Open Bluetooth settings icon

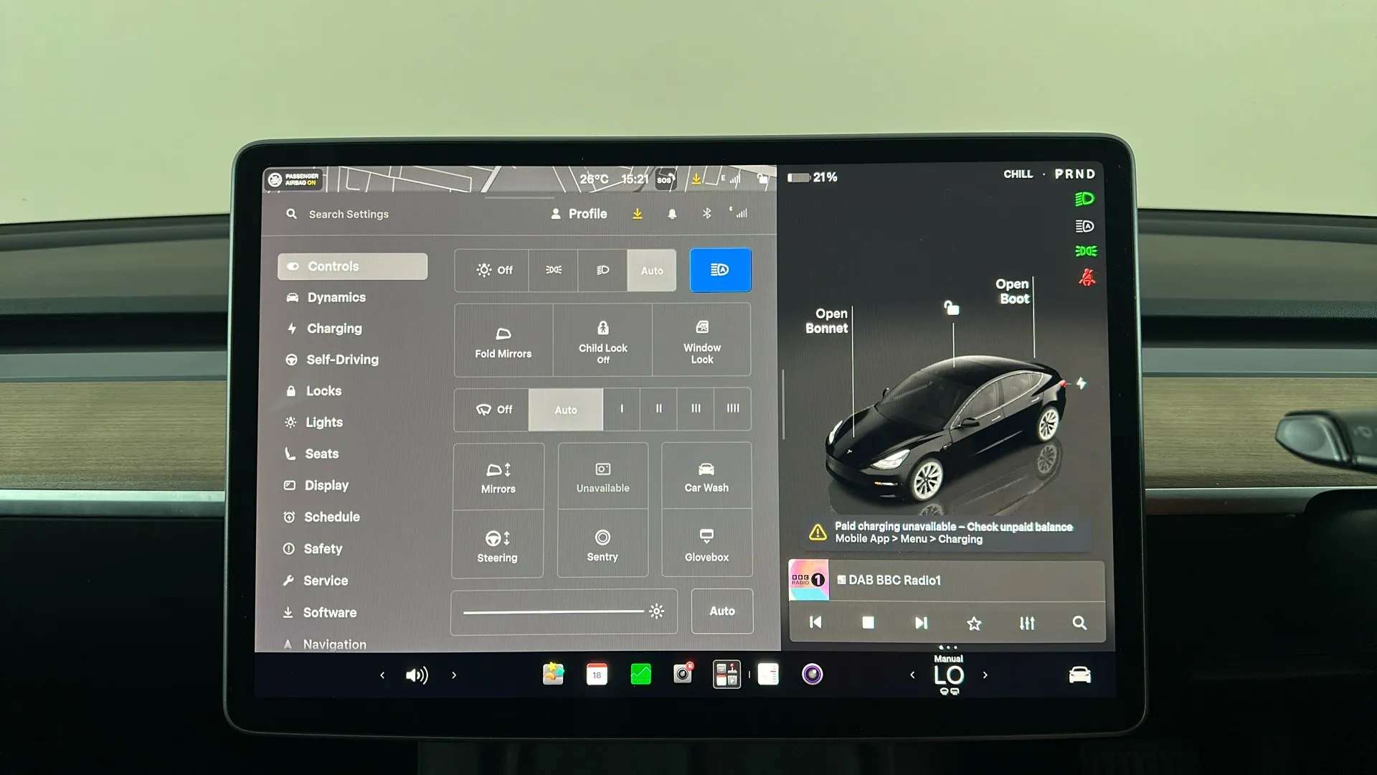(706, 214)
